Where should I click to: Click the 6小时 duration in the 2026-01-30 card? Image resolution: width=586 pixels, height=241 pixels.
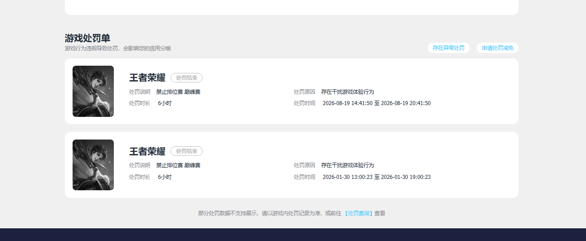coord(165,177)
